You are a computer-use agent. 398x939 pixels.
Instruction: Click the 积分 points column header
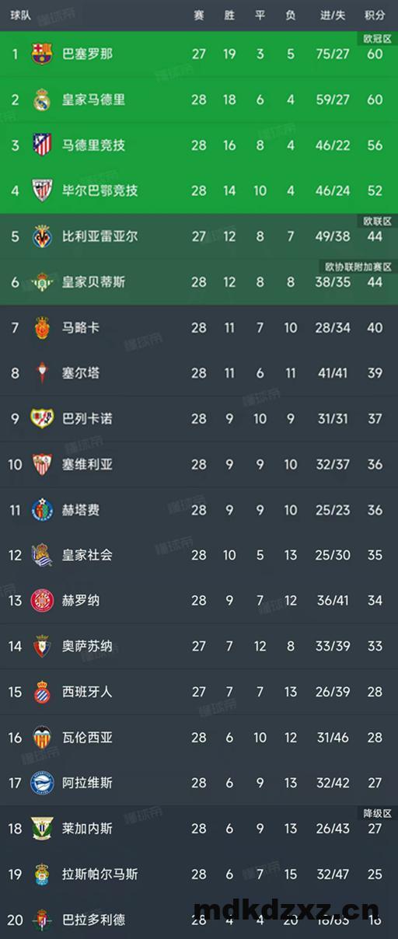[x=375, y=16]
